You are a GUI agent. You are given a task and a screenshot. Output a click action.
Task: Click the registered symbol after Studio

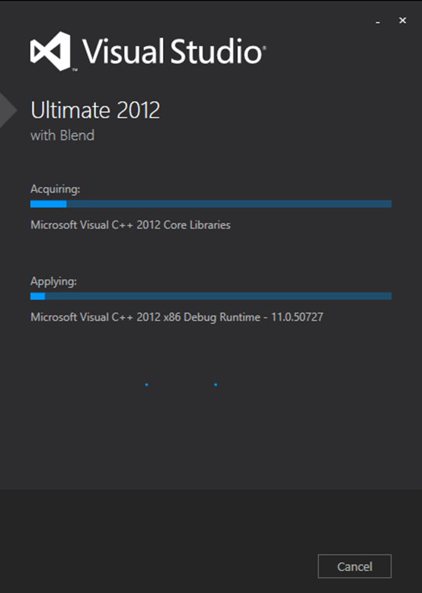pyautogui.click(x=264, y=48)
